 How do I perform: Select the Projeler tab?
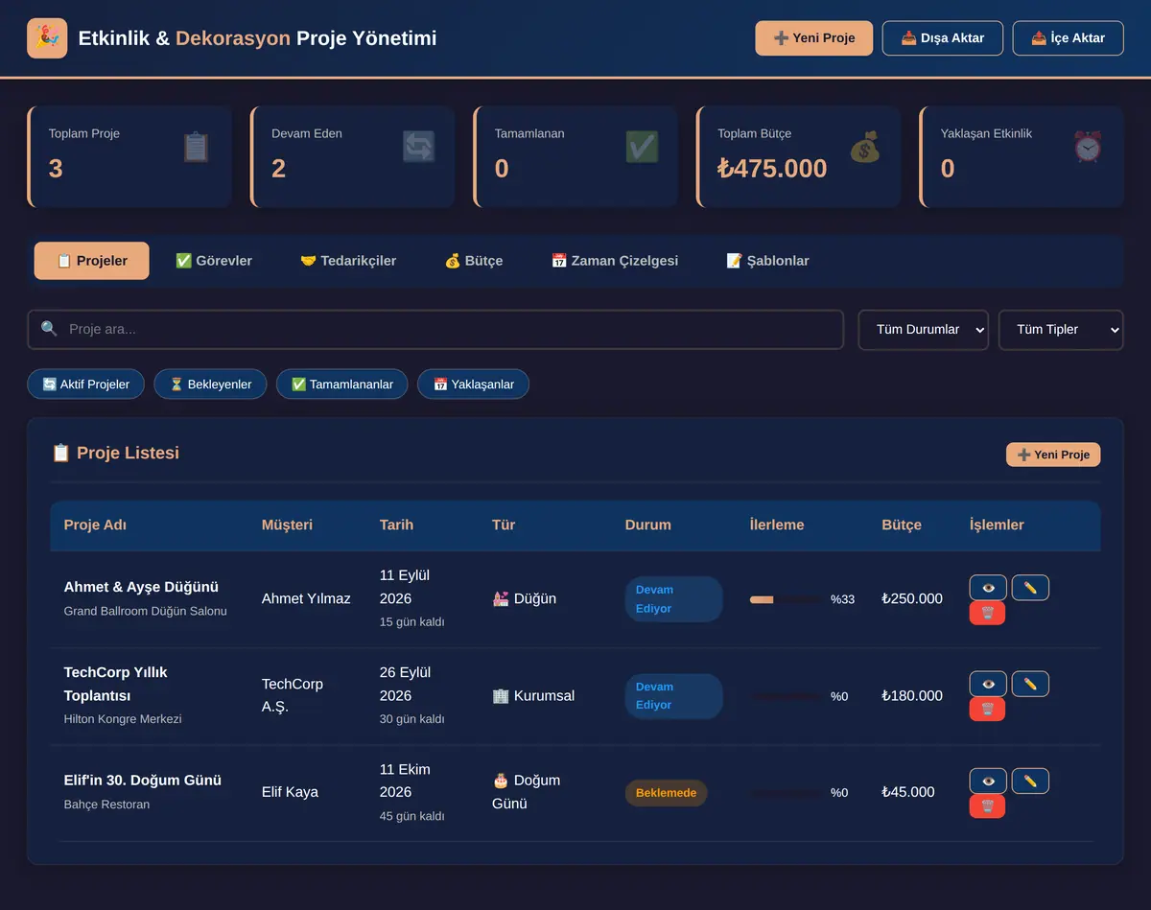tap(92, 261)
